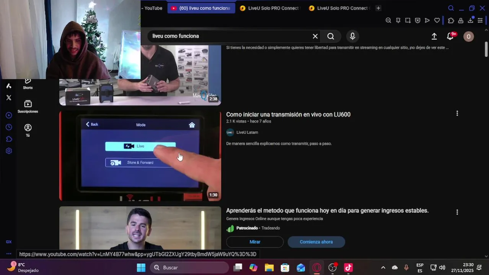The height and width of the screenshot is (275, 489).
Task: Open browser extensions puzzle icon
Action: [x=451, y=21]
